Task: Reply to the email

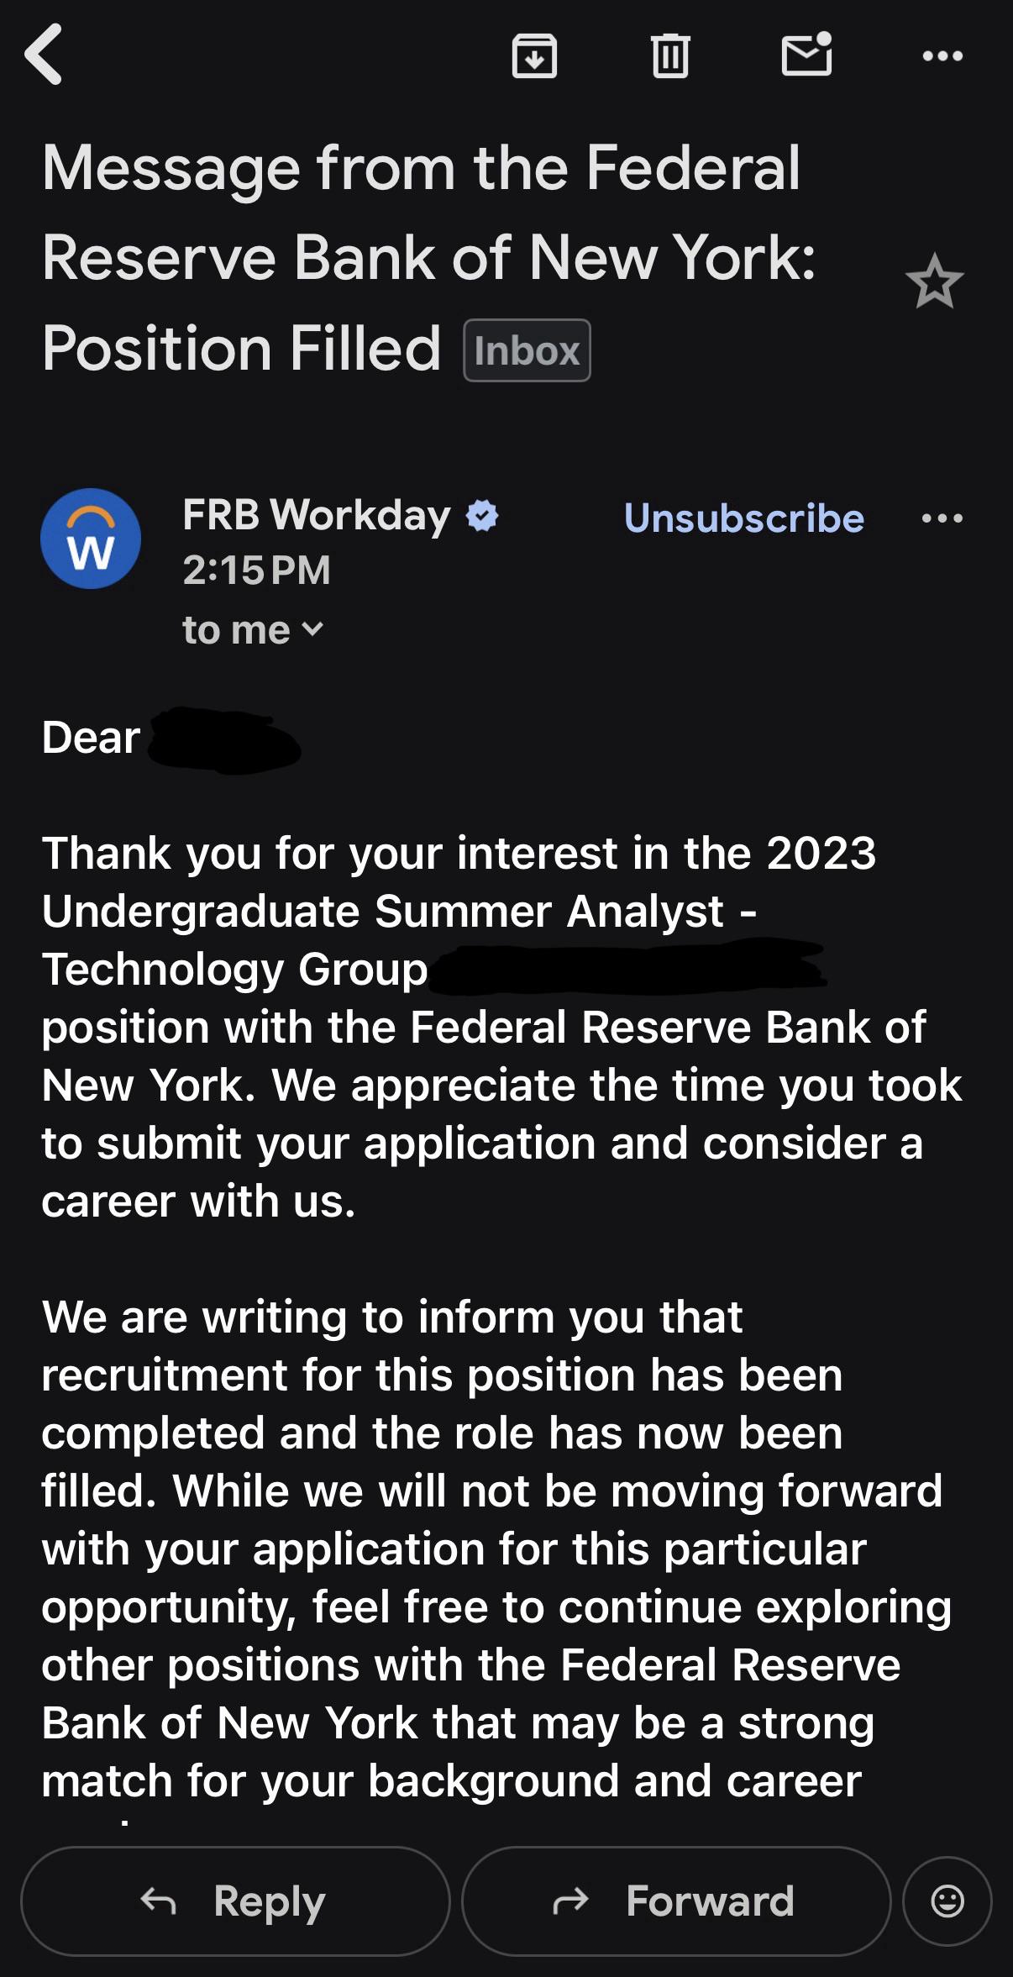Action: click(235, 1901)
